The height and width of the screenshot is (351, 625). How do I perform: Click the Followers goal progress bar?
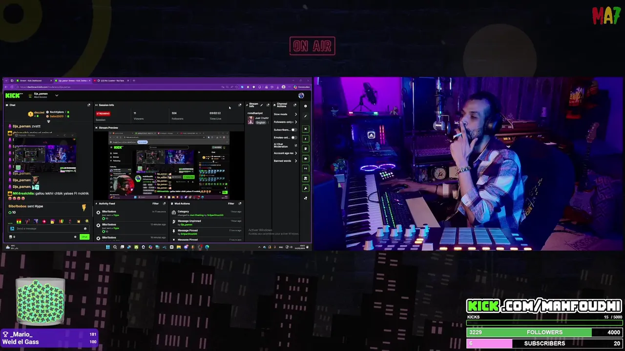point(544,332)
